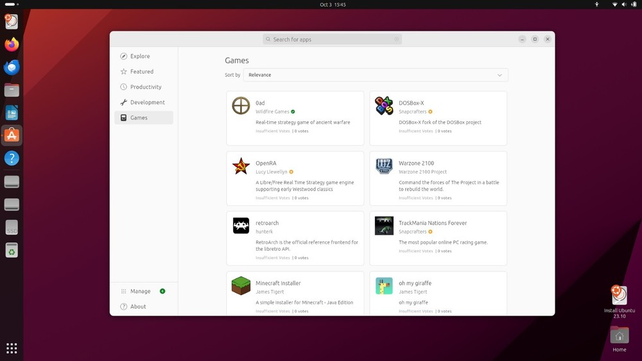Click the oh my giraffe icon
Screen dimensions: 642x361
click(384, 286)
